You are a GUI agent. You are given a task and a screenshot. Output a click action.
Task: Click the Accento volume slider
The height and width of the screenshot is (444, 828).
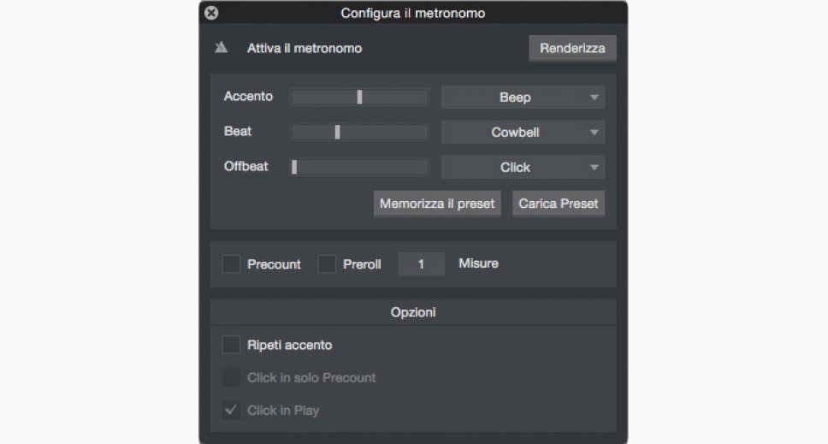point(359,98)
